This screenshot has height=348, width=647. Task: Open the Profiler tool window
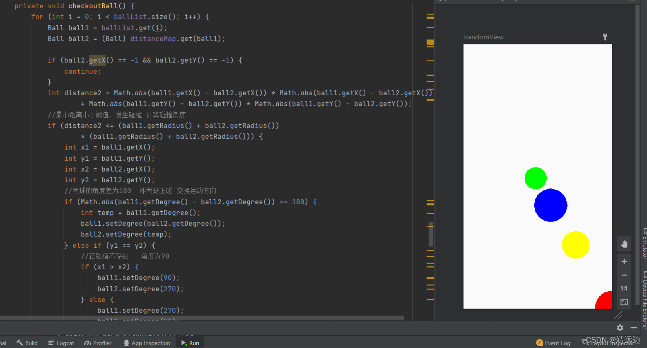(x=98, y=343)
